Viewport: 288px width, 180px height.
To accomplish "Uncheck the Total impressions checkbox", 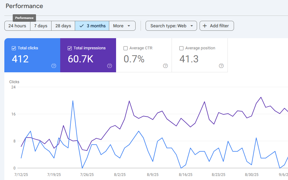I will [x=70, y=48].
